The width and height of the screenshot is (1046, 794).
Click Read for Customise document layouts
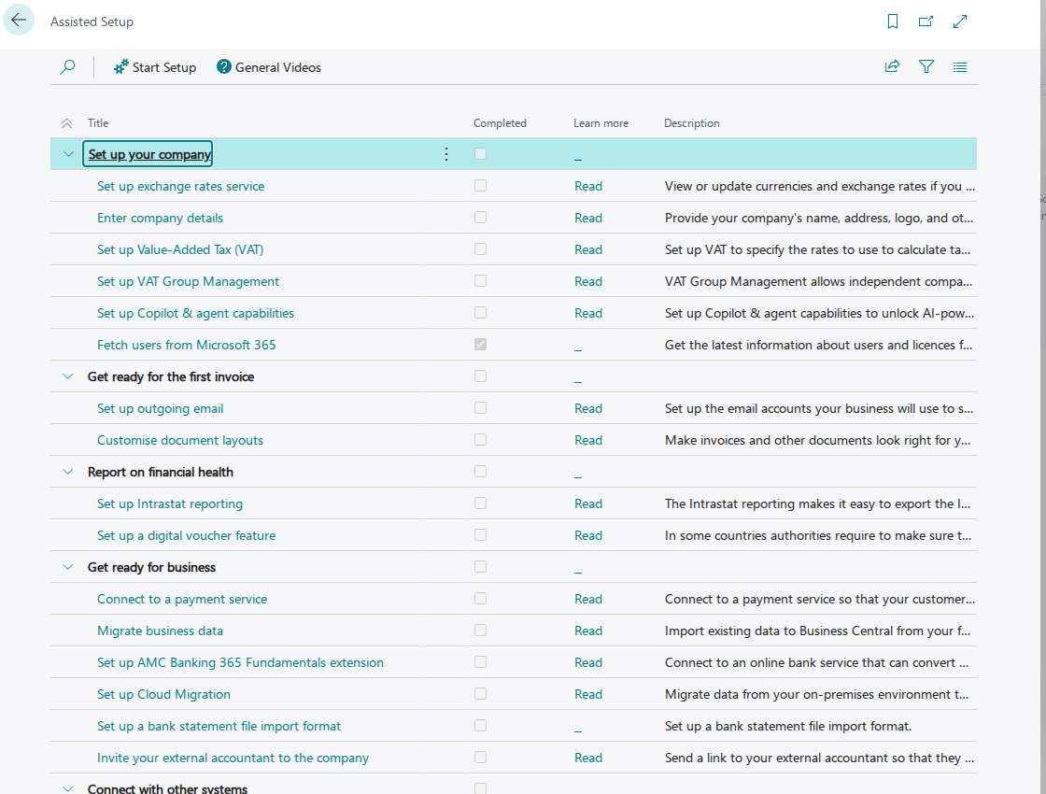pyautogui.click(x=588, y=440)
